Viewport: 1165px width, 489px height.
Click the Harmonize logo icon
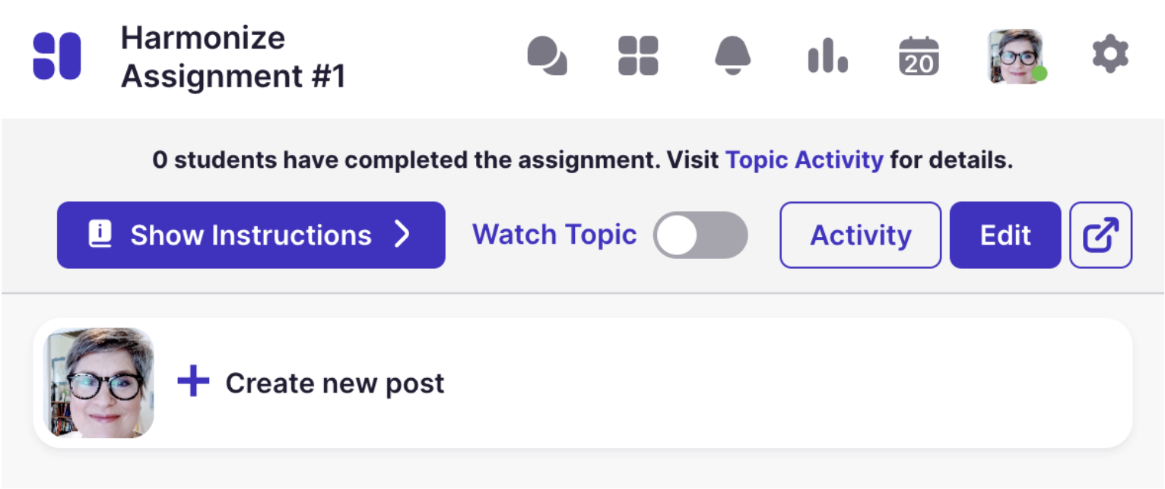(57, 56)
